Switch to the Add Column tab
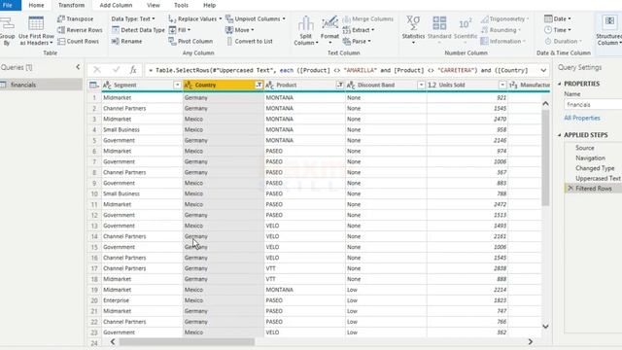Screen dimensions: 622x350 pos(116,5)
